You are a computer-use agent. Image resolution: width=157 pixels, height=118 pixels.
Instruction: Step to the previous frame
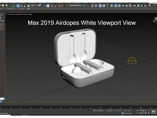click(x=141, y=110)
